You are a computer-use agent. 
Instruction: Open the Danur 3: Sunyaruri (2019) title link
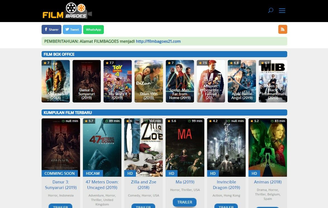61,185
